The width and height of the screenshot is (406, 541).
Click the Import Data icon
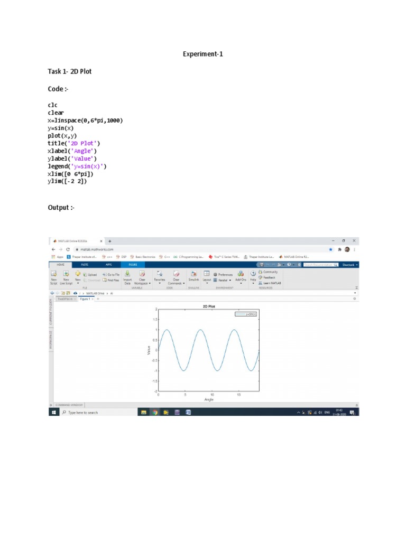127,277
